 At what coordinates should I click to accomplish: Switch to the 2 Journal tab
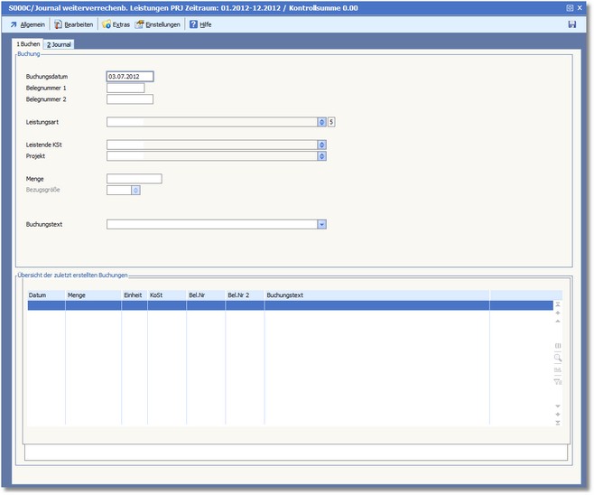pos(60,43)
